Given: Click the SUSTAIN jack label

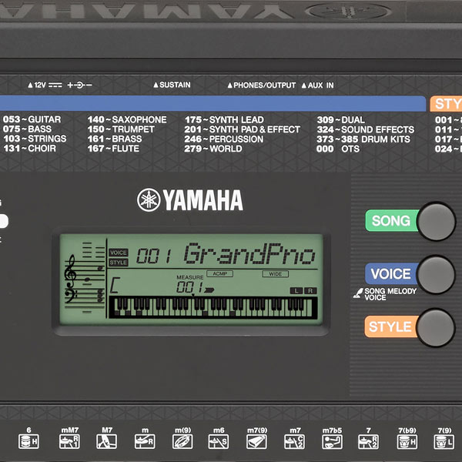Looking at the screenshot, I should click(x=172, y=85).
